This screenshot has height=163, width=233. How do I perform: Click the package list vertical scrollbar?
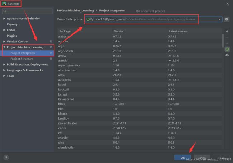[223, 41]
